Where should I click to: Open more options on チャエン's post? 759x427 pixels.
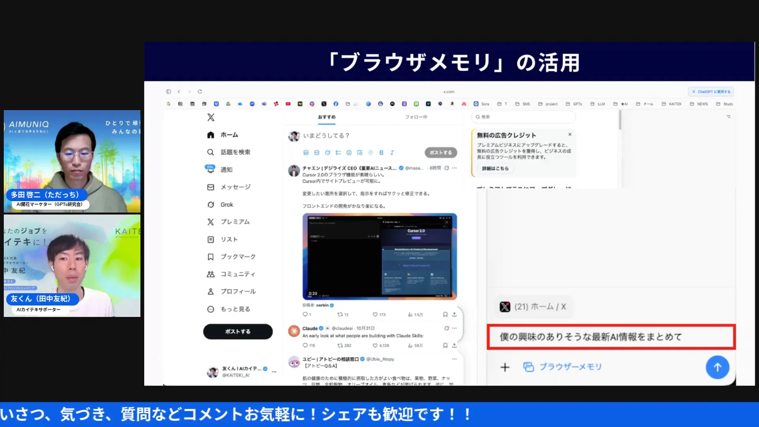(x=454, y=168)
